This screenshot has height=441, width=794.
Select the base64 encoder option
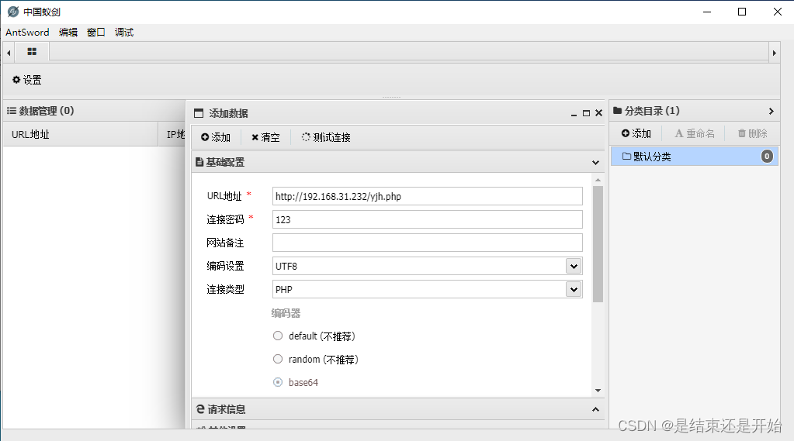tap(278, 382)
